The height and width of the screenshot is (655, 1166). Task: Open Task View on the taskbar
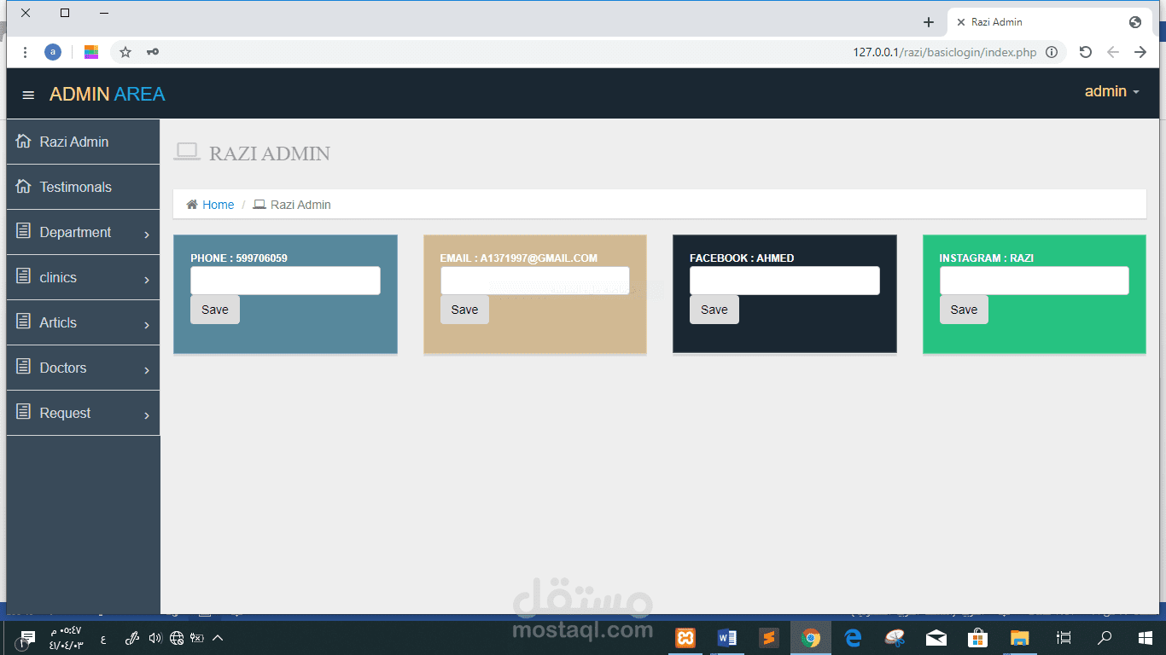tap(1064, 638)
